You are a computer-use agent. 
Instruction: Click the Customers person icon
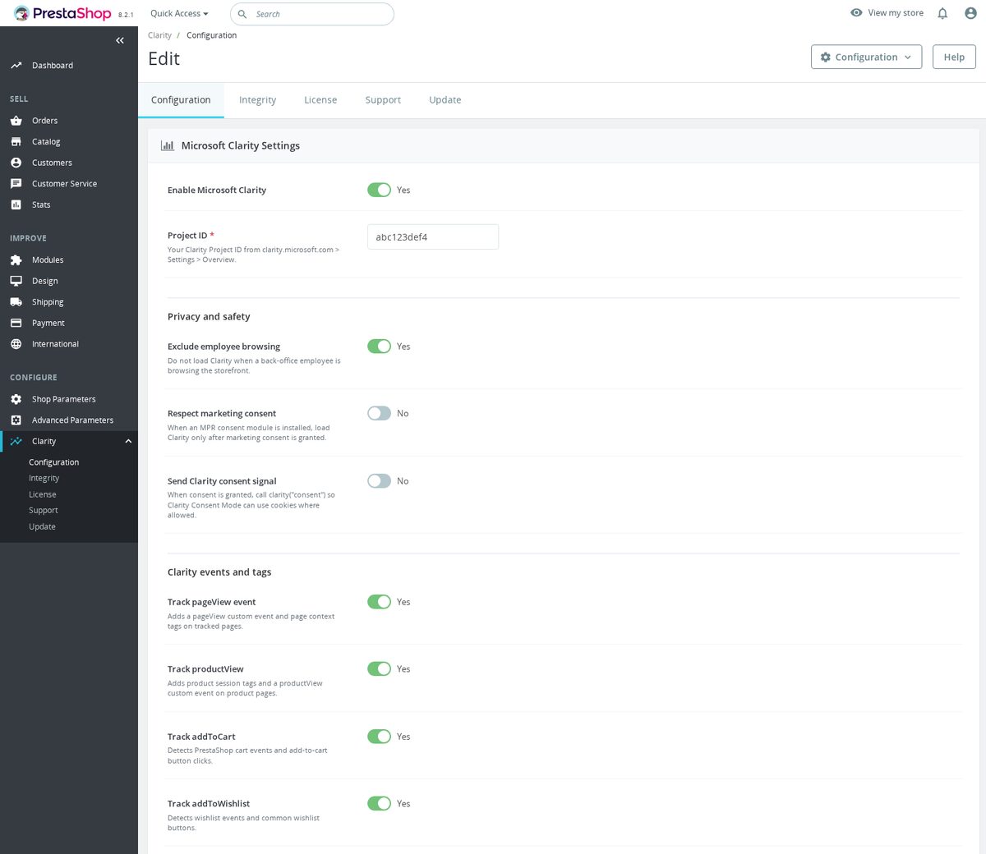point(16,163)
